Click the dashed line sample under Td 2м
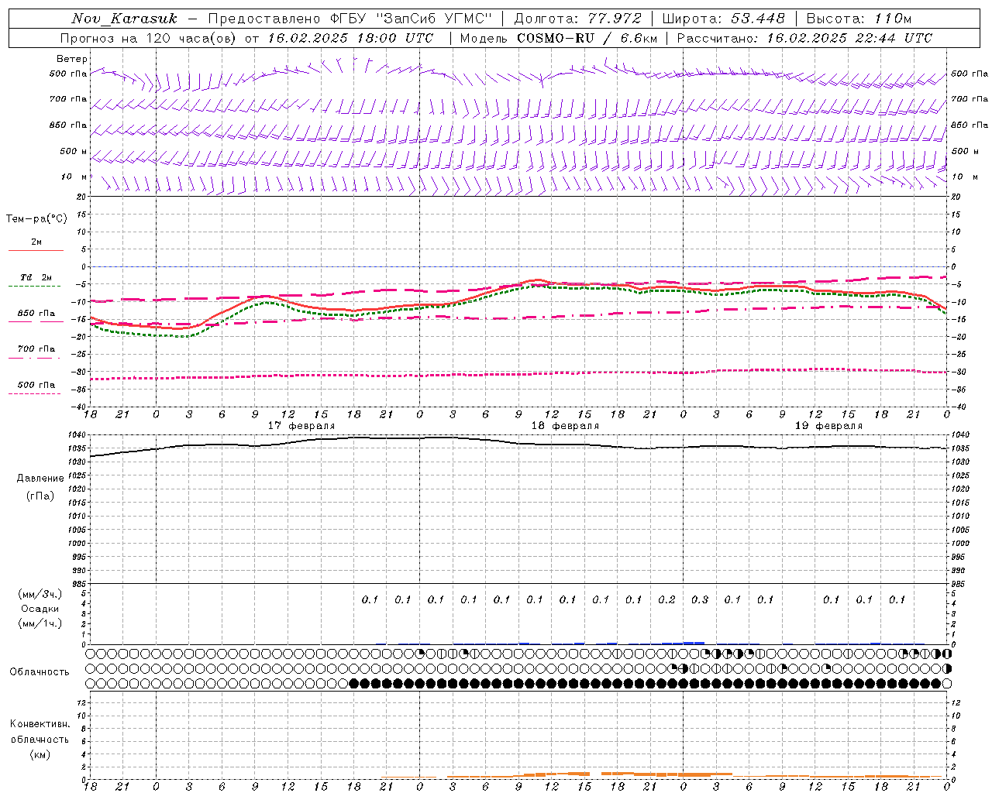The height and width of the screenshot is (793, 992). pos(34,287)
